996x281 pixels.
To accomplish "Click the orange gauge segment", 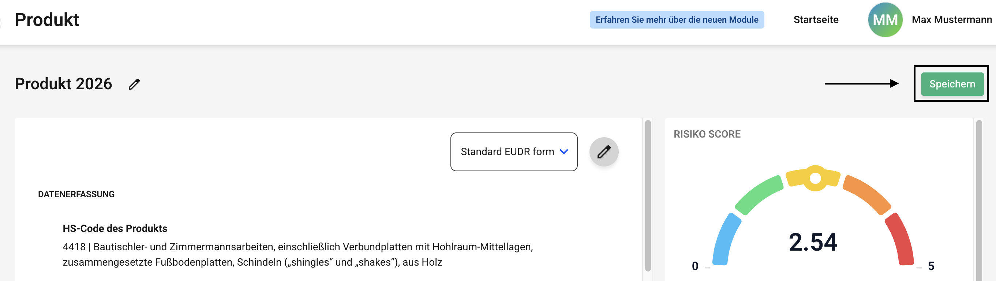I will [868, 194].
